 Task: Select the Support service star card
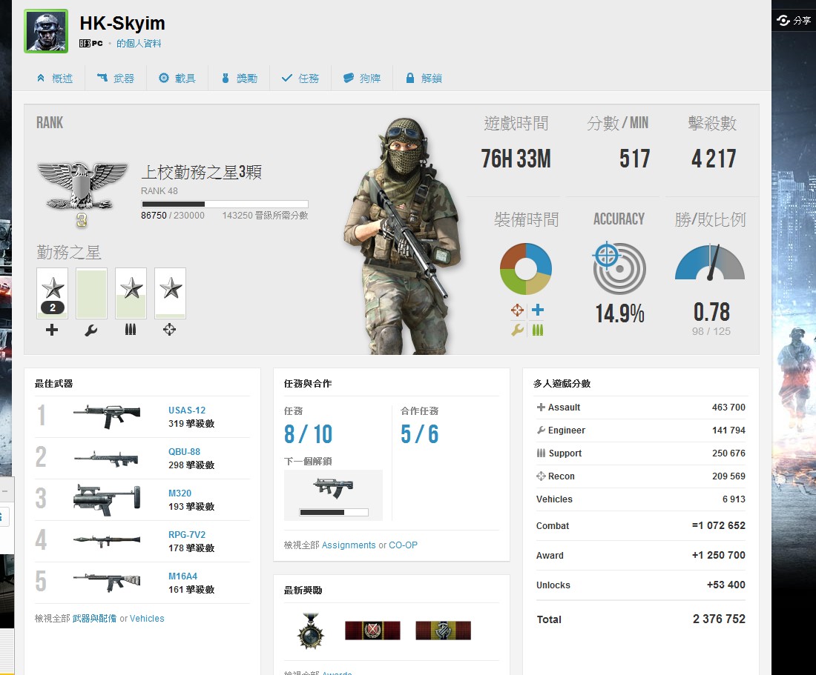click(x=131, y=293)
